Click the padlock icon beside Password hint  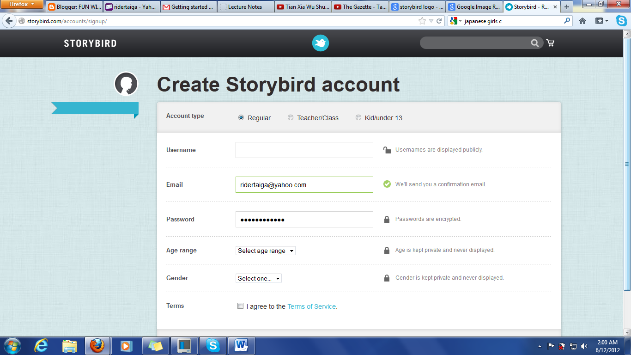click(x=387, y=219)
